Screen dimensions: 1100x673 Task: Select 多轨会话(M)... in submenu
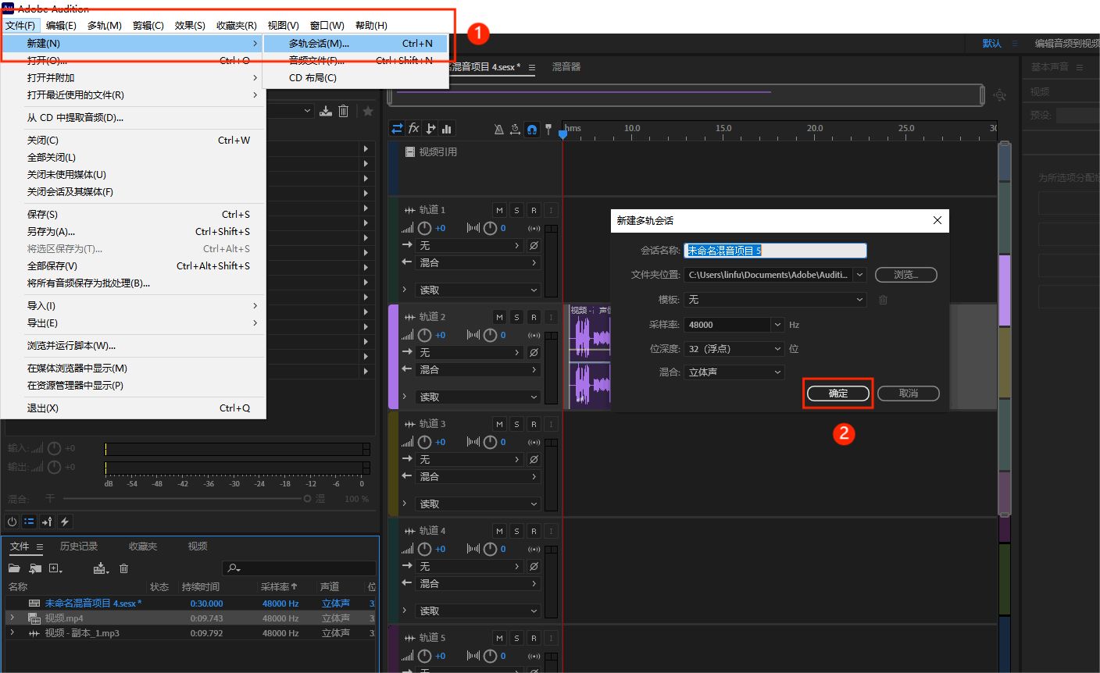(x=355, y=44)
